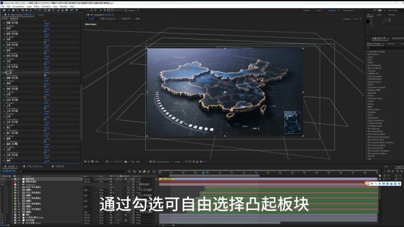The height and width of the screenshot is (227, 404).
Task: Expand the Blur & Sharpen category
Action: click(374, 65)
